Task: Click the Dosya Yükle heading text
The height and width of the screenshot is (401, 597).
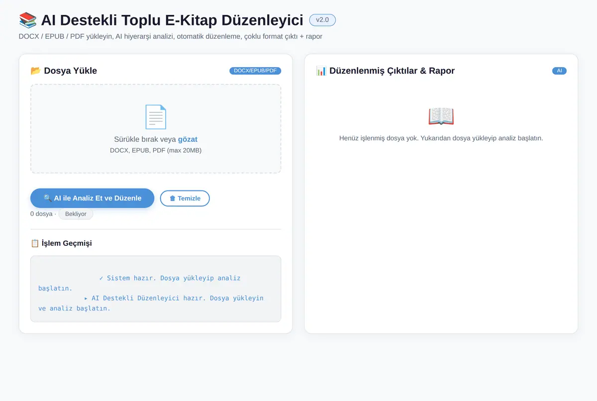Action: coord(70,71)
